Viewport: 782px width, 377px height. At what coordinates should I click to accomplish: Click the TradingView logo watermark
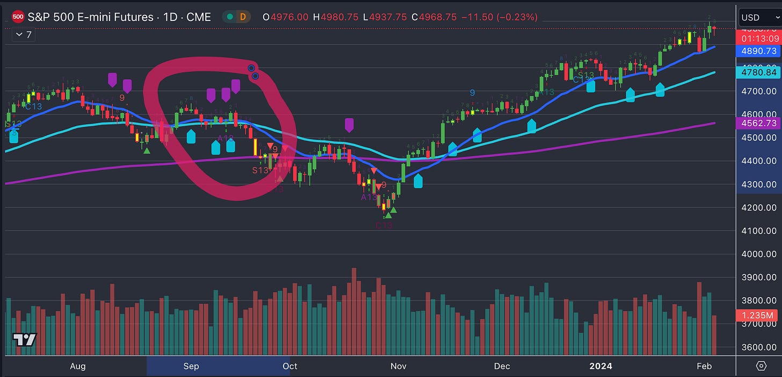pyautogui.click(x=25, y=340)
